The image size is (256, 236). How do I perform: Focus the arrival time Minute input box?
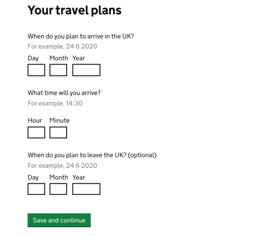click(x=58, y=133)
